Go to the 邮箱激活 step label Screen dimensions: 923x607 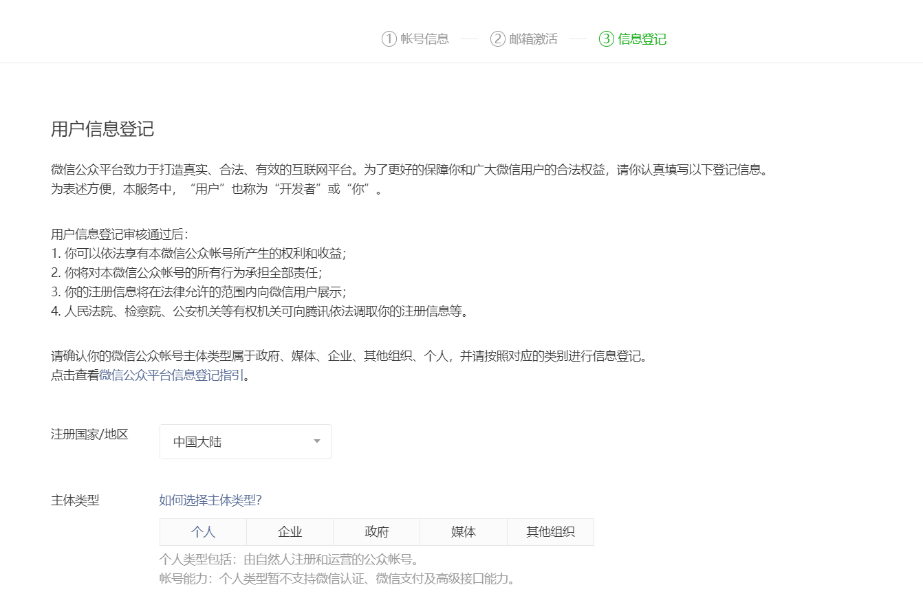(533, 39)
